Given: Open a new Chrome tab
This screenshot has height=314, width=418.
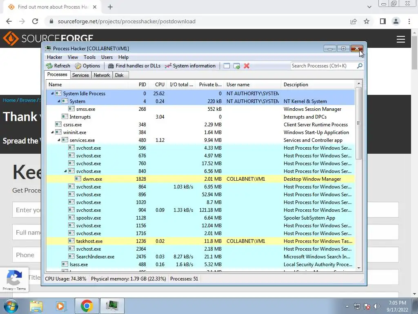Looking at the screenshot, I should pos(110,7).
